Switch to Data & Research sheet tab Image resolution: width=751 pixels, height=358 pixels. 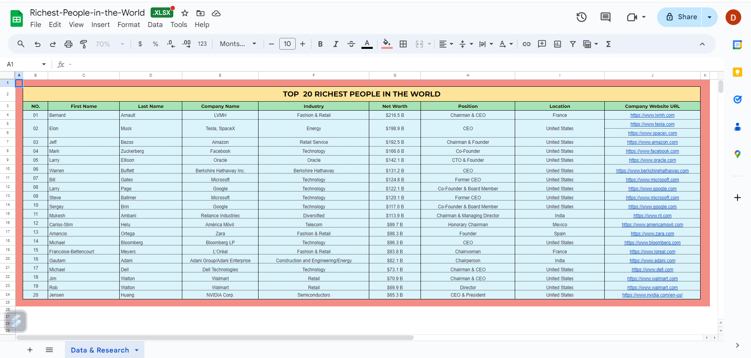point(104,350)
